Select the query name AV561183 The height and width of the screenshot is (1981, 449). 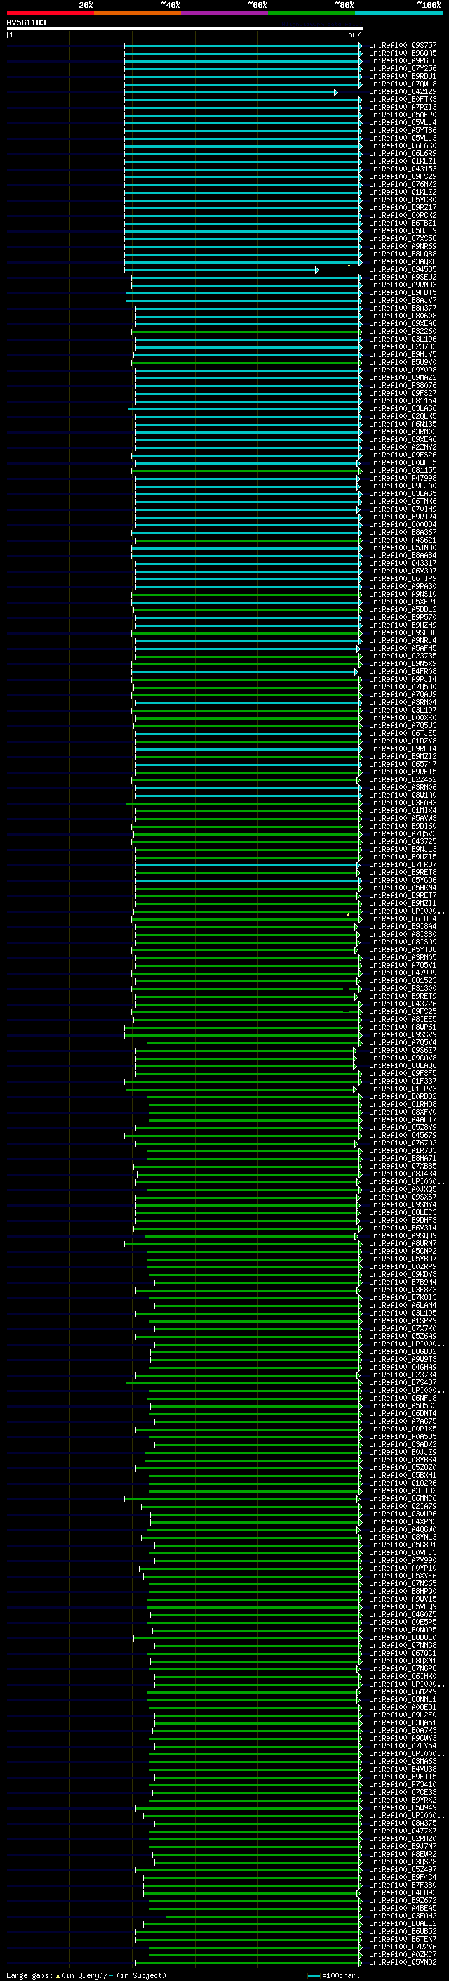[x=26, y=22]
